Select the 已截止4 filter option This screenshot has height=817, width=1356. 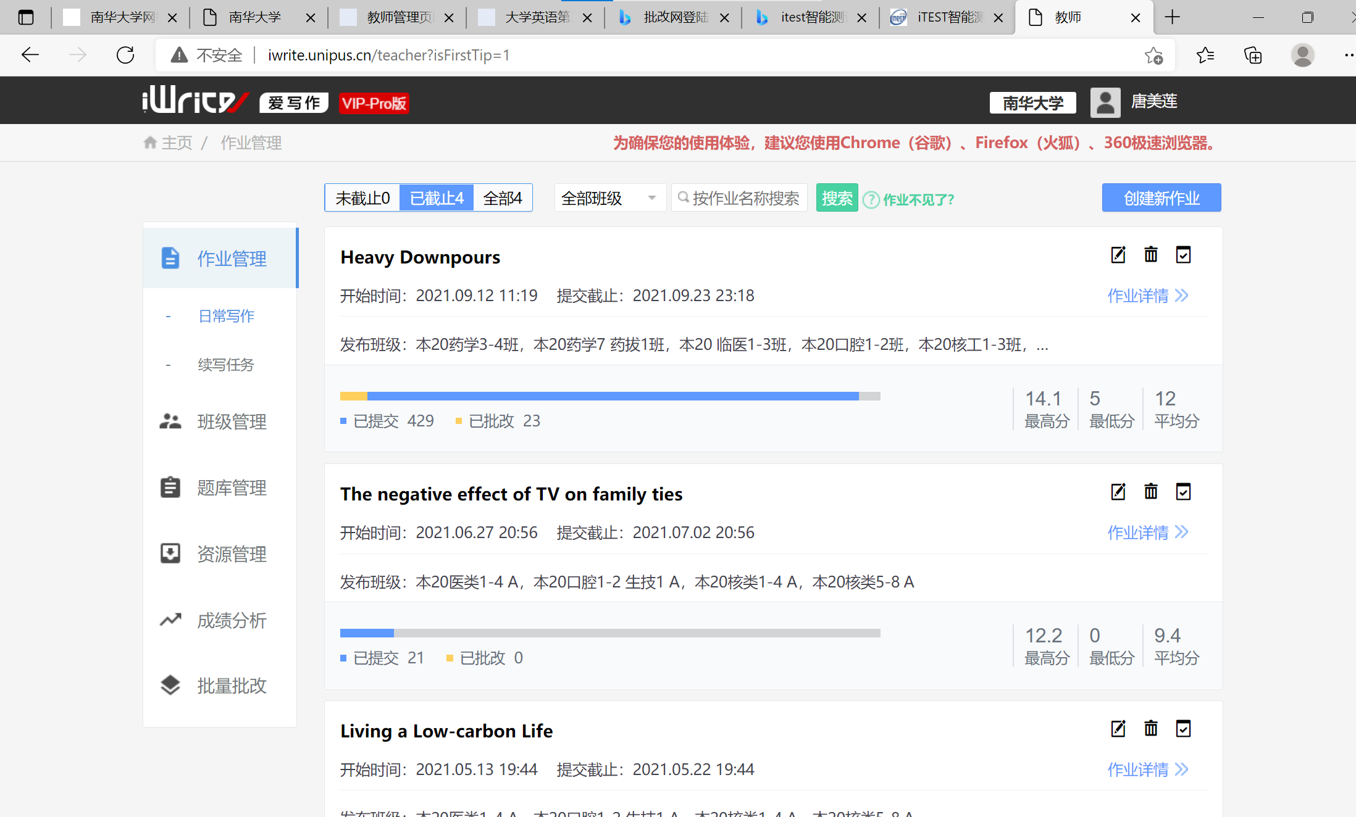tap(437, 198)
